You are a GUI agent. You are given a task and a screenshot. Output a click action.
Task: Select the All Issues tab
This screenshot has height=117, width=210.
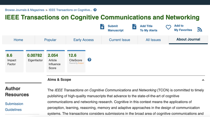tap(153, 40)
